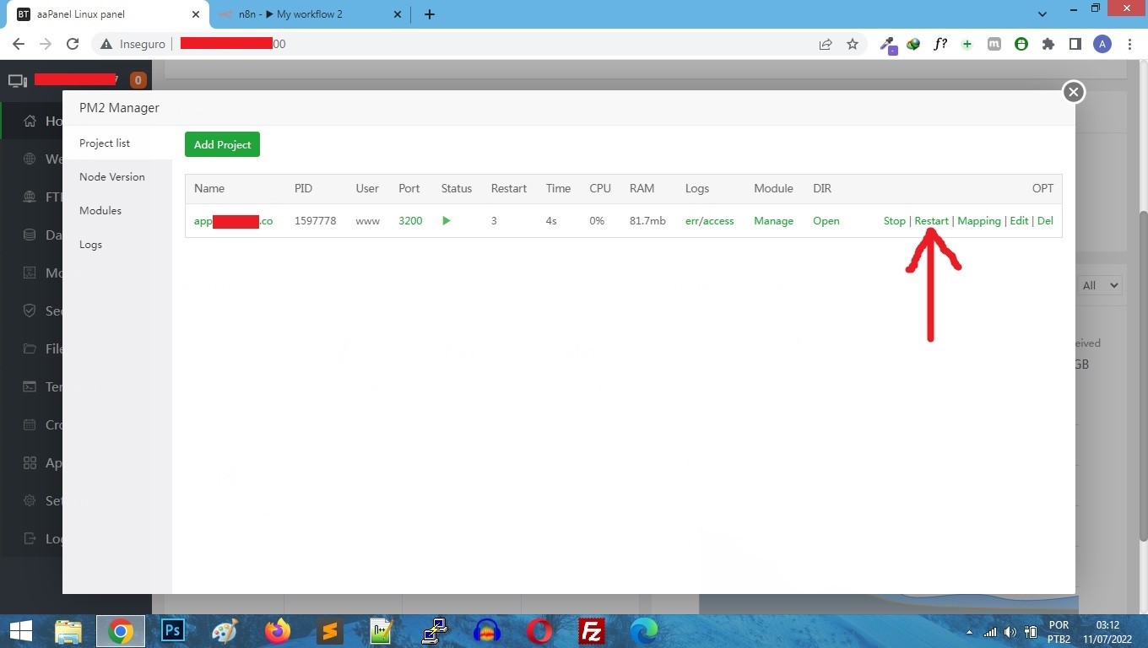Image resolution: width=1148 pixels, height=648 pixels.
Task: Click the Edit link in OPT column
Action: (x=1019, y=221)
